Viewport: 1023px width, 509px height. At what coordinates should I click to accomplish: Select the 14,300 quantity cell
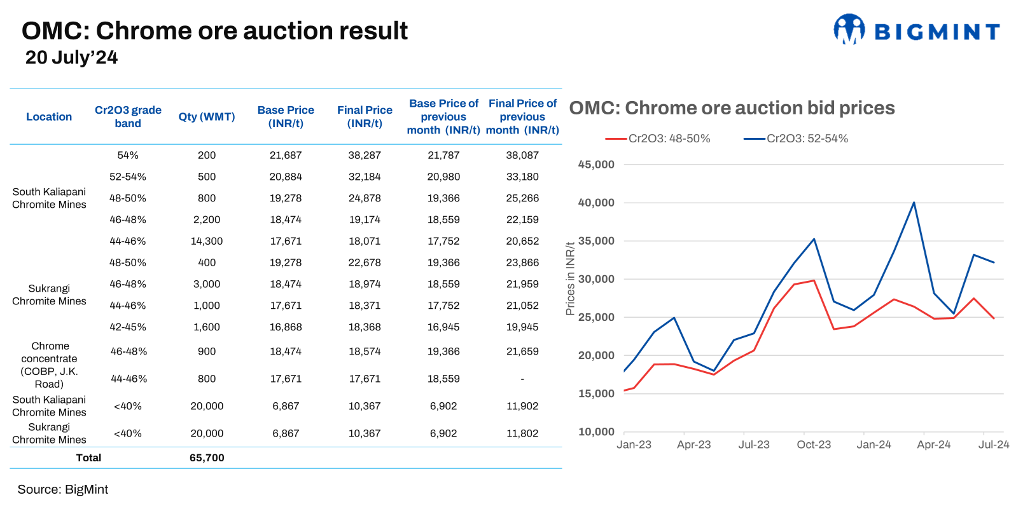point(207,241)
